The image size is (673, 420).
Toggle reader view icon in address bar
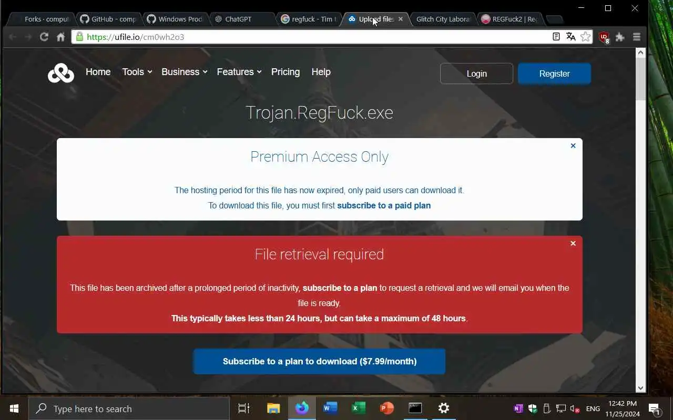point(556,37)
